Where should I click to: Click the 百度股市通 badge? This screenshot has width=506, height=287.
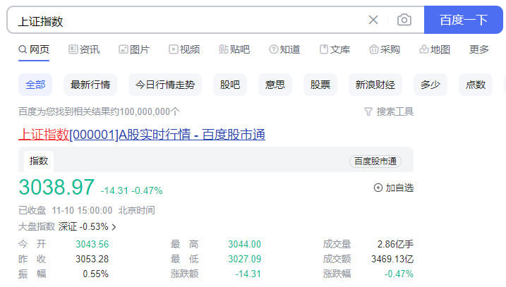click(375, 161)
